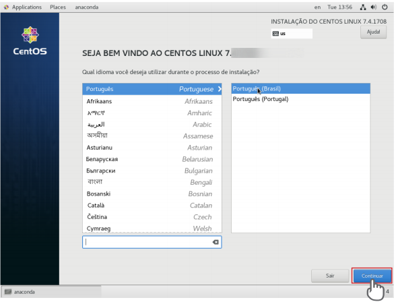Click the chevron on the Português row
The width and height of the screenshot is (396, 302).
pos(220,89)
